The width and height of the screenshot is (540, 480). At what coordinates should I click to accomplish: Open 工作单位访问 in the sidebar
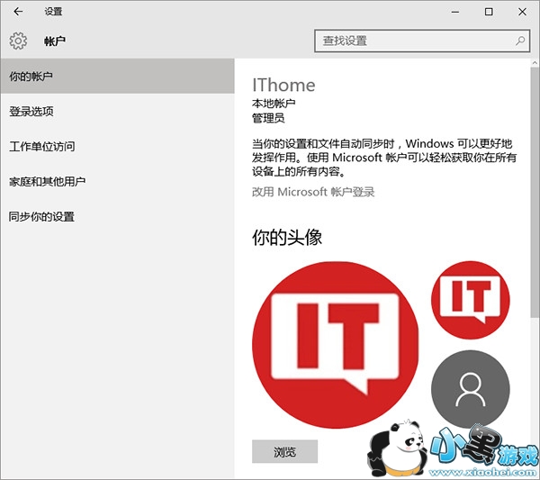117,147
